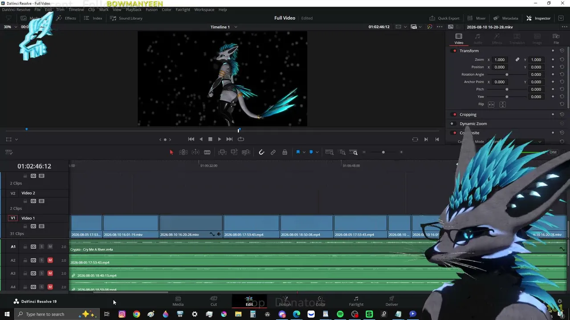Click the Detail Zoom icon

[342, 152]
